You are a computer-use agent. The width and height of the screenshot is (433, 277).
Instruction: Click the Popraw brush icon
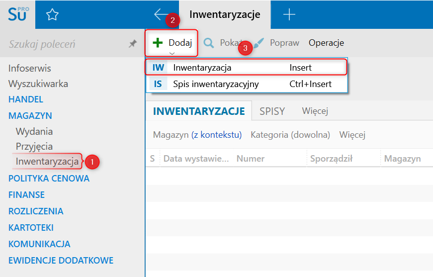tap(260, 43)
